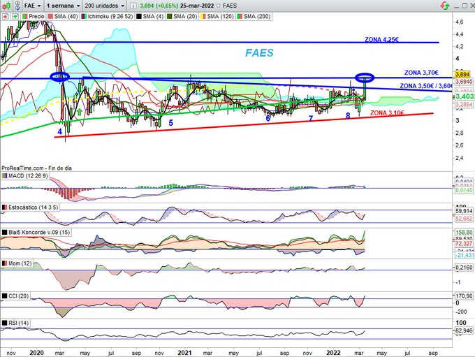The height and width of the screenshot is (357, 475).
Task: Click the 59,914 stochastic value label
Action: (x=464, y=211)
